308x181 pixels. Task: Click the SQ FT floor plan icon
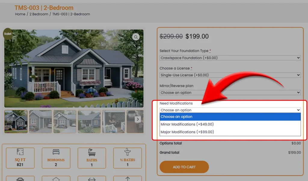(20, 152)
